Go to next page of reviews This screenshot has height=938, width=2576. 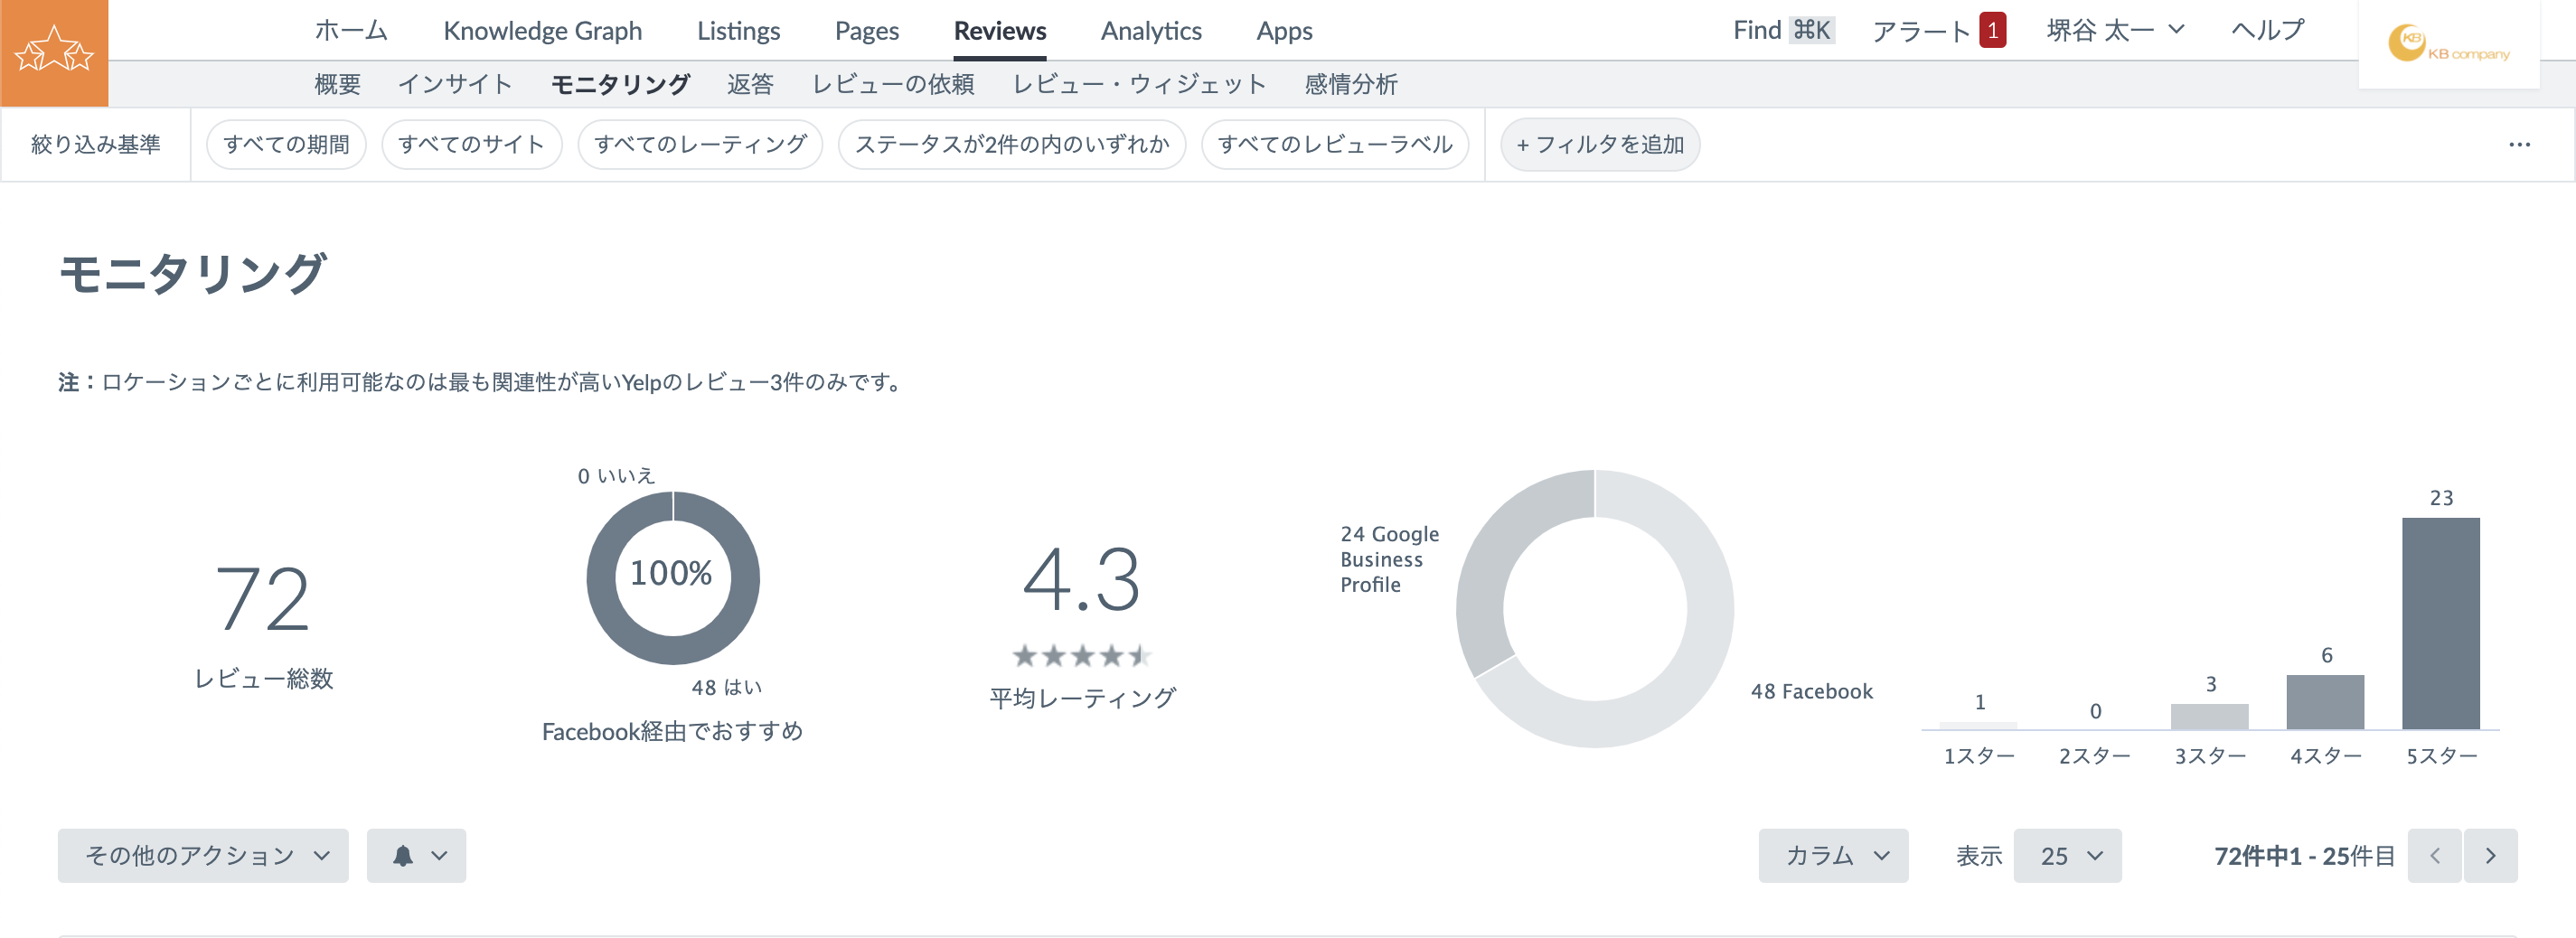coord(2490,856)
